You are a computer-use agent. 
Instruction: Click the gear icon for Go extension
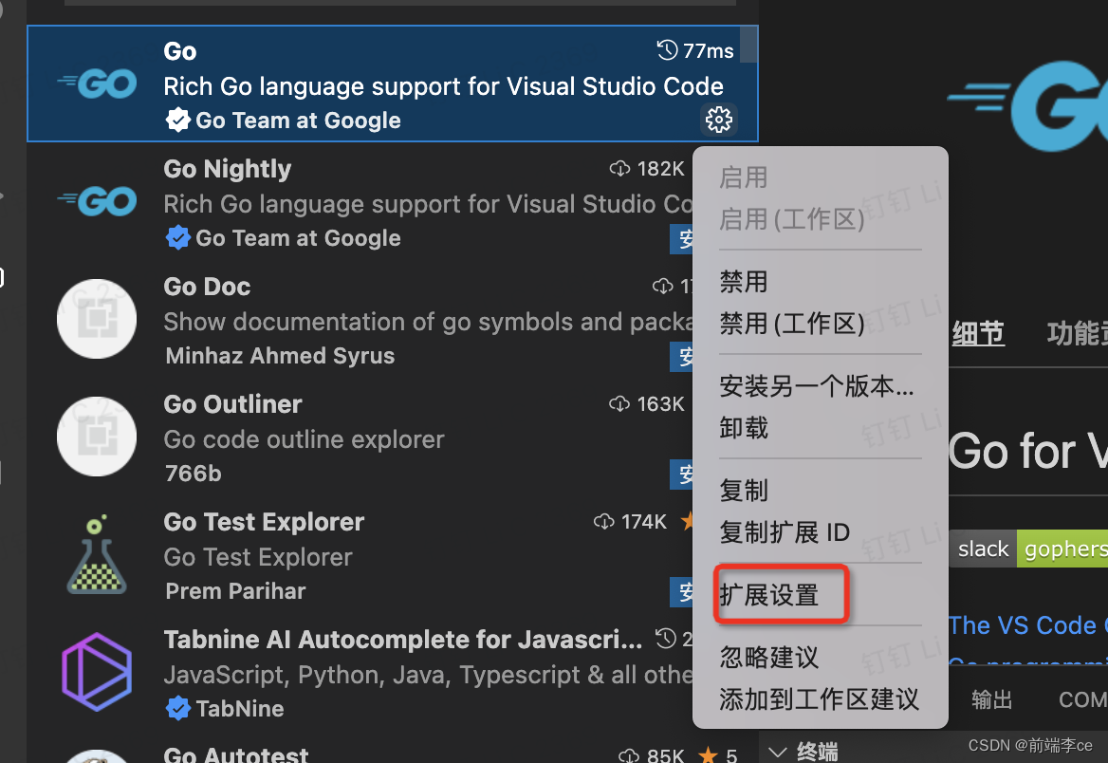719,120
